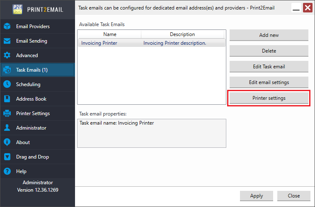This screenshot has height=207, width=315.
Task: Click the Email Sending envelope icon
Action: point(7,41)
